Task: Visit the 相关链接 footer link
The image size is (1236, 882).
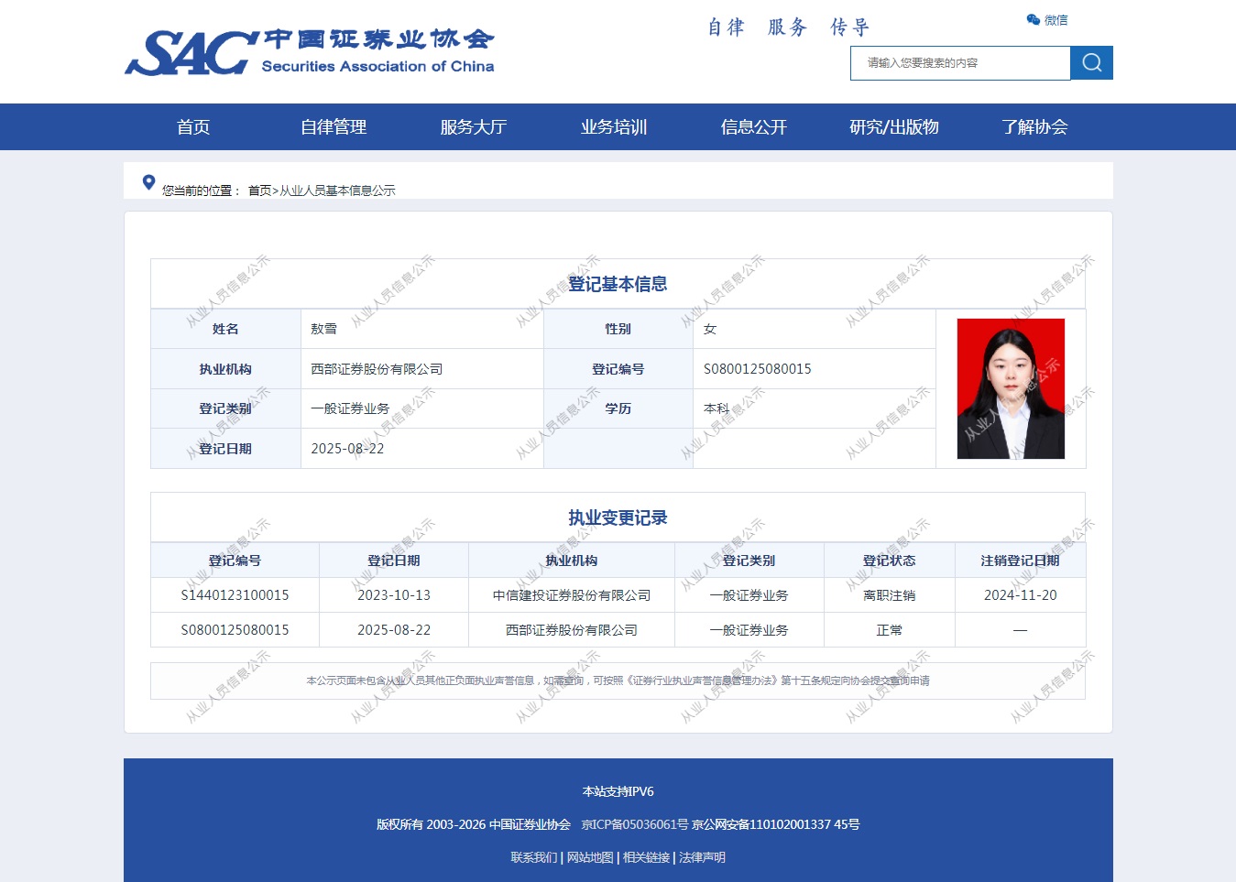Action: [647, 857]
